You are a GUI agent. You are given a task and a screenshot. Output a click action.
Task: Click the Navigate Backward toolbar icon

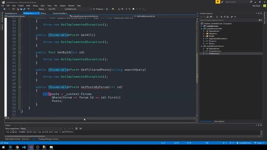tap(5, 9)
